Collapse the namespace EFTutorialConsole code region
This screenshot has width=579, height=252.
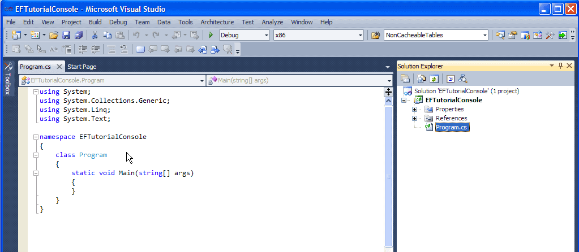[36, 137]
